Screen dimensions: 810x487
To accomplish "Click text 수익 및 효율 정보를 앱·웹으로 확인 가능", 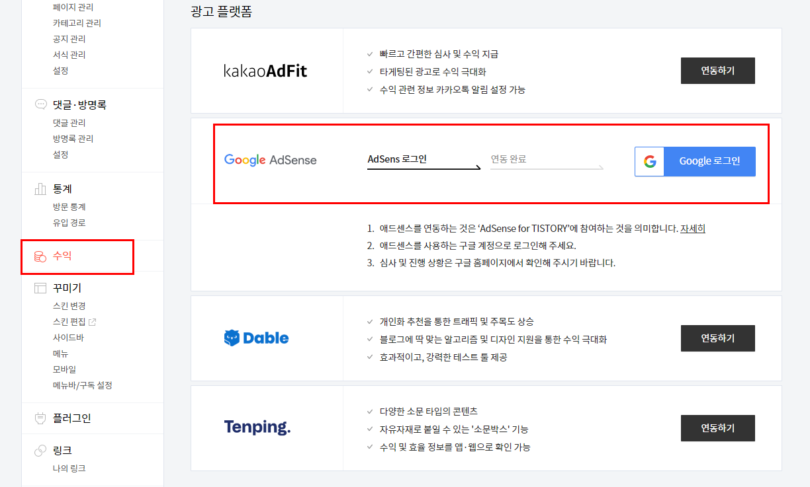I will pyautogui.click(x=455, y=447).
